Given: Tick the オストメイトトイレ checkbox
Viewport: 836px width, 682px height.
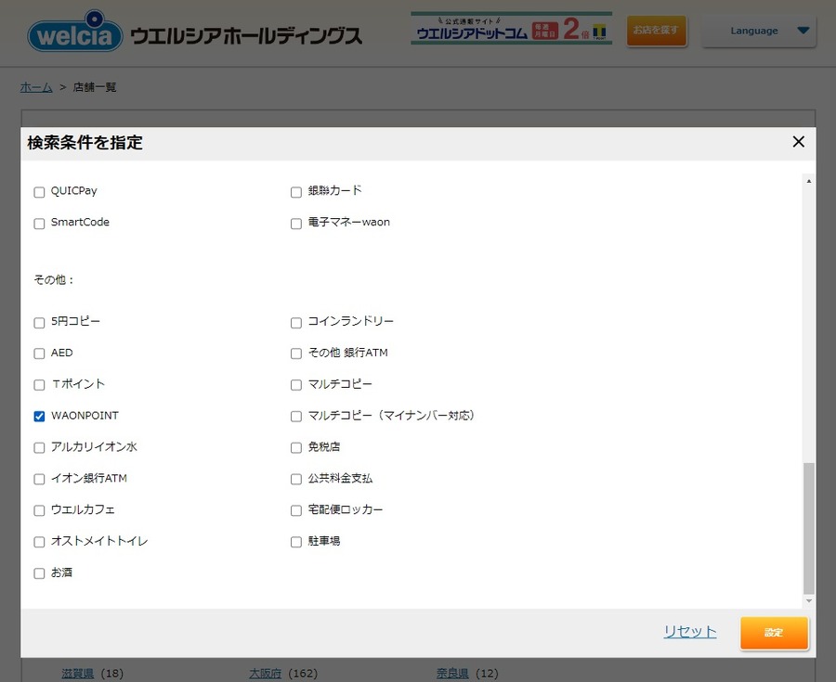Looking at the screenshot, I should tap(39, 542).
